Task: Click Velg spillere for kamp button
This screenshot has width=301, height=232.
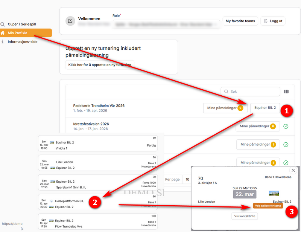Action: [x=268, y=206]
